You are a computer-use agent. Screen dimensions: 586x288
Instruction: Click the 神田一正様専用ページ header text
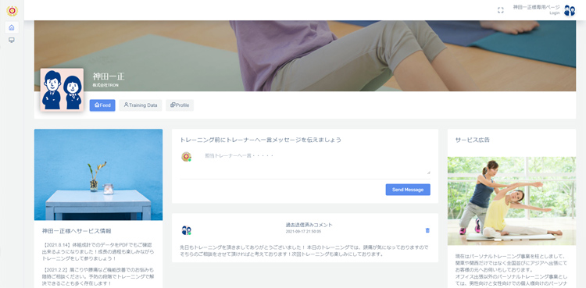click(x=536, y=7)
